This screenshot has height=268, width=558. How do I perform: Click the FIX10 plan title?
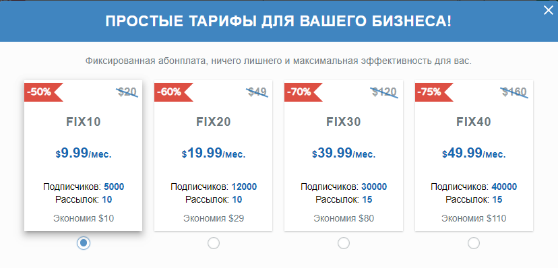coord(84,122)
